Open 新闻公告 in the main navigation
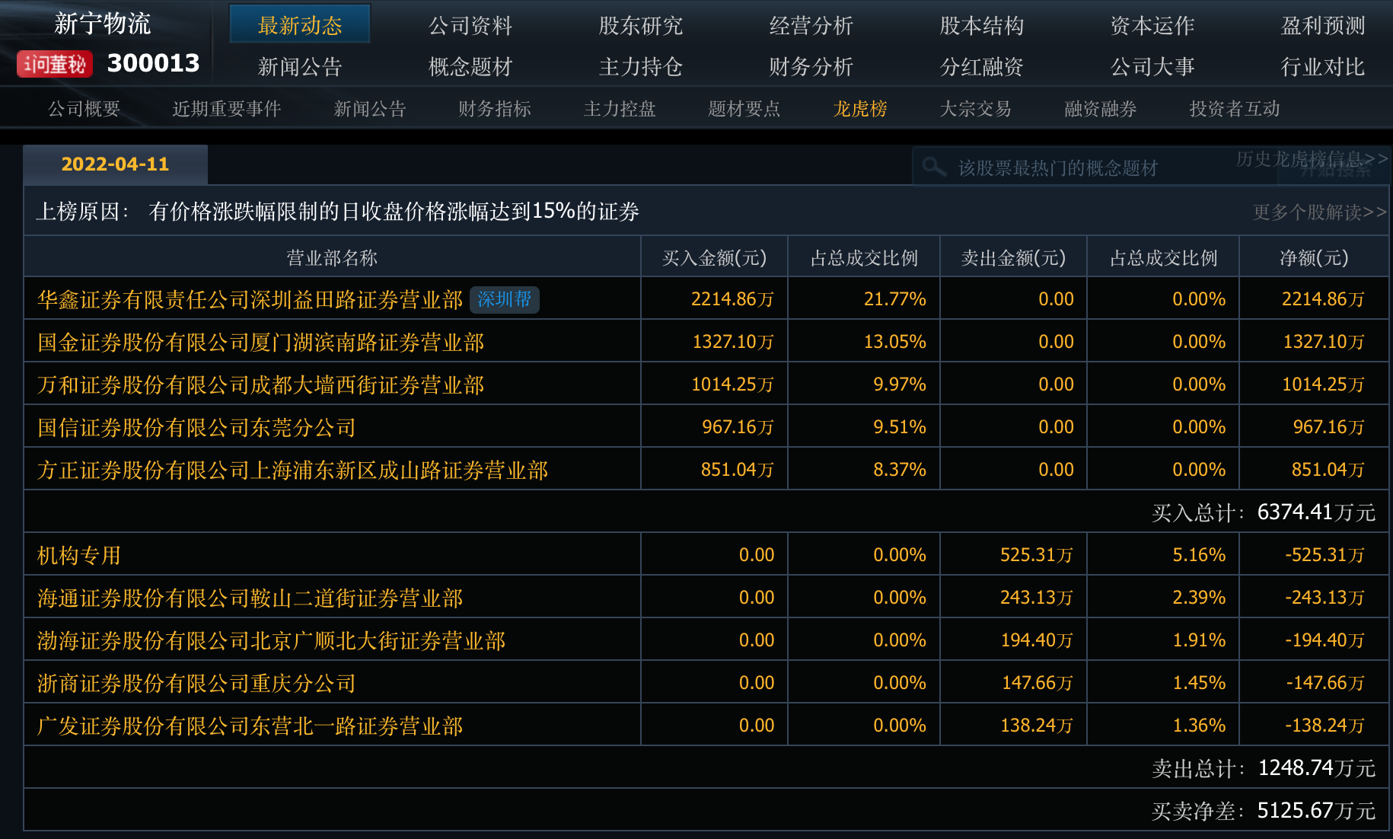This screenshot has height=839, width=1393. [300, 67]
